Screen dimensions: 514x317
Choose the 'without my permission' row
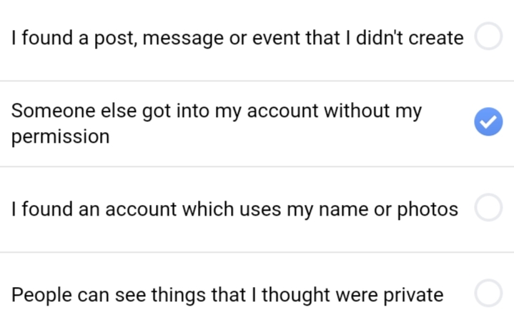[x=257, y=124]
